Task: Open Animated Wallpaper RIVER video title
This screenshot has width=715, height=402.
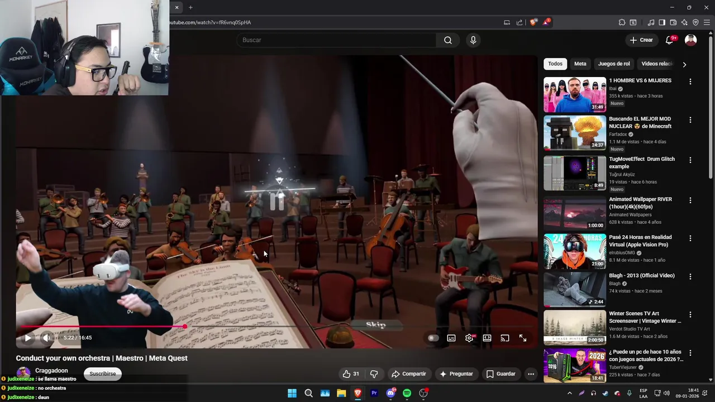Action: pyautogui.click(x=641, y=203)
